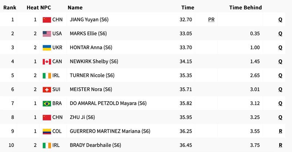
Task: Click the Colombia flag icon
Action: coord(46,131)
